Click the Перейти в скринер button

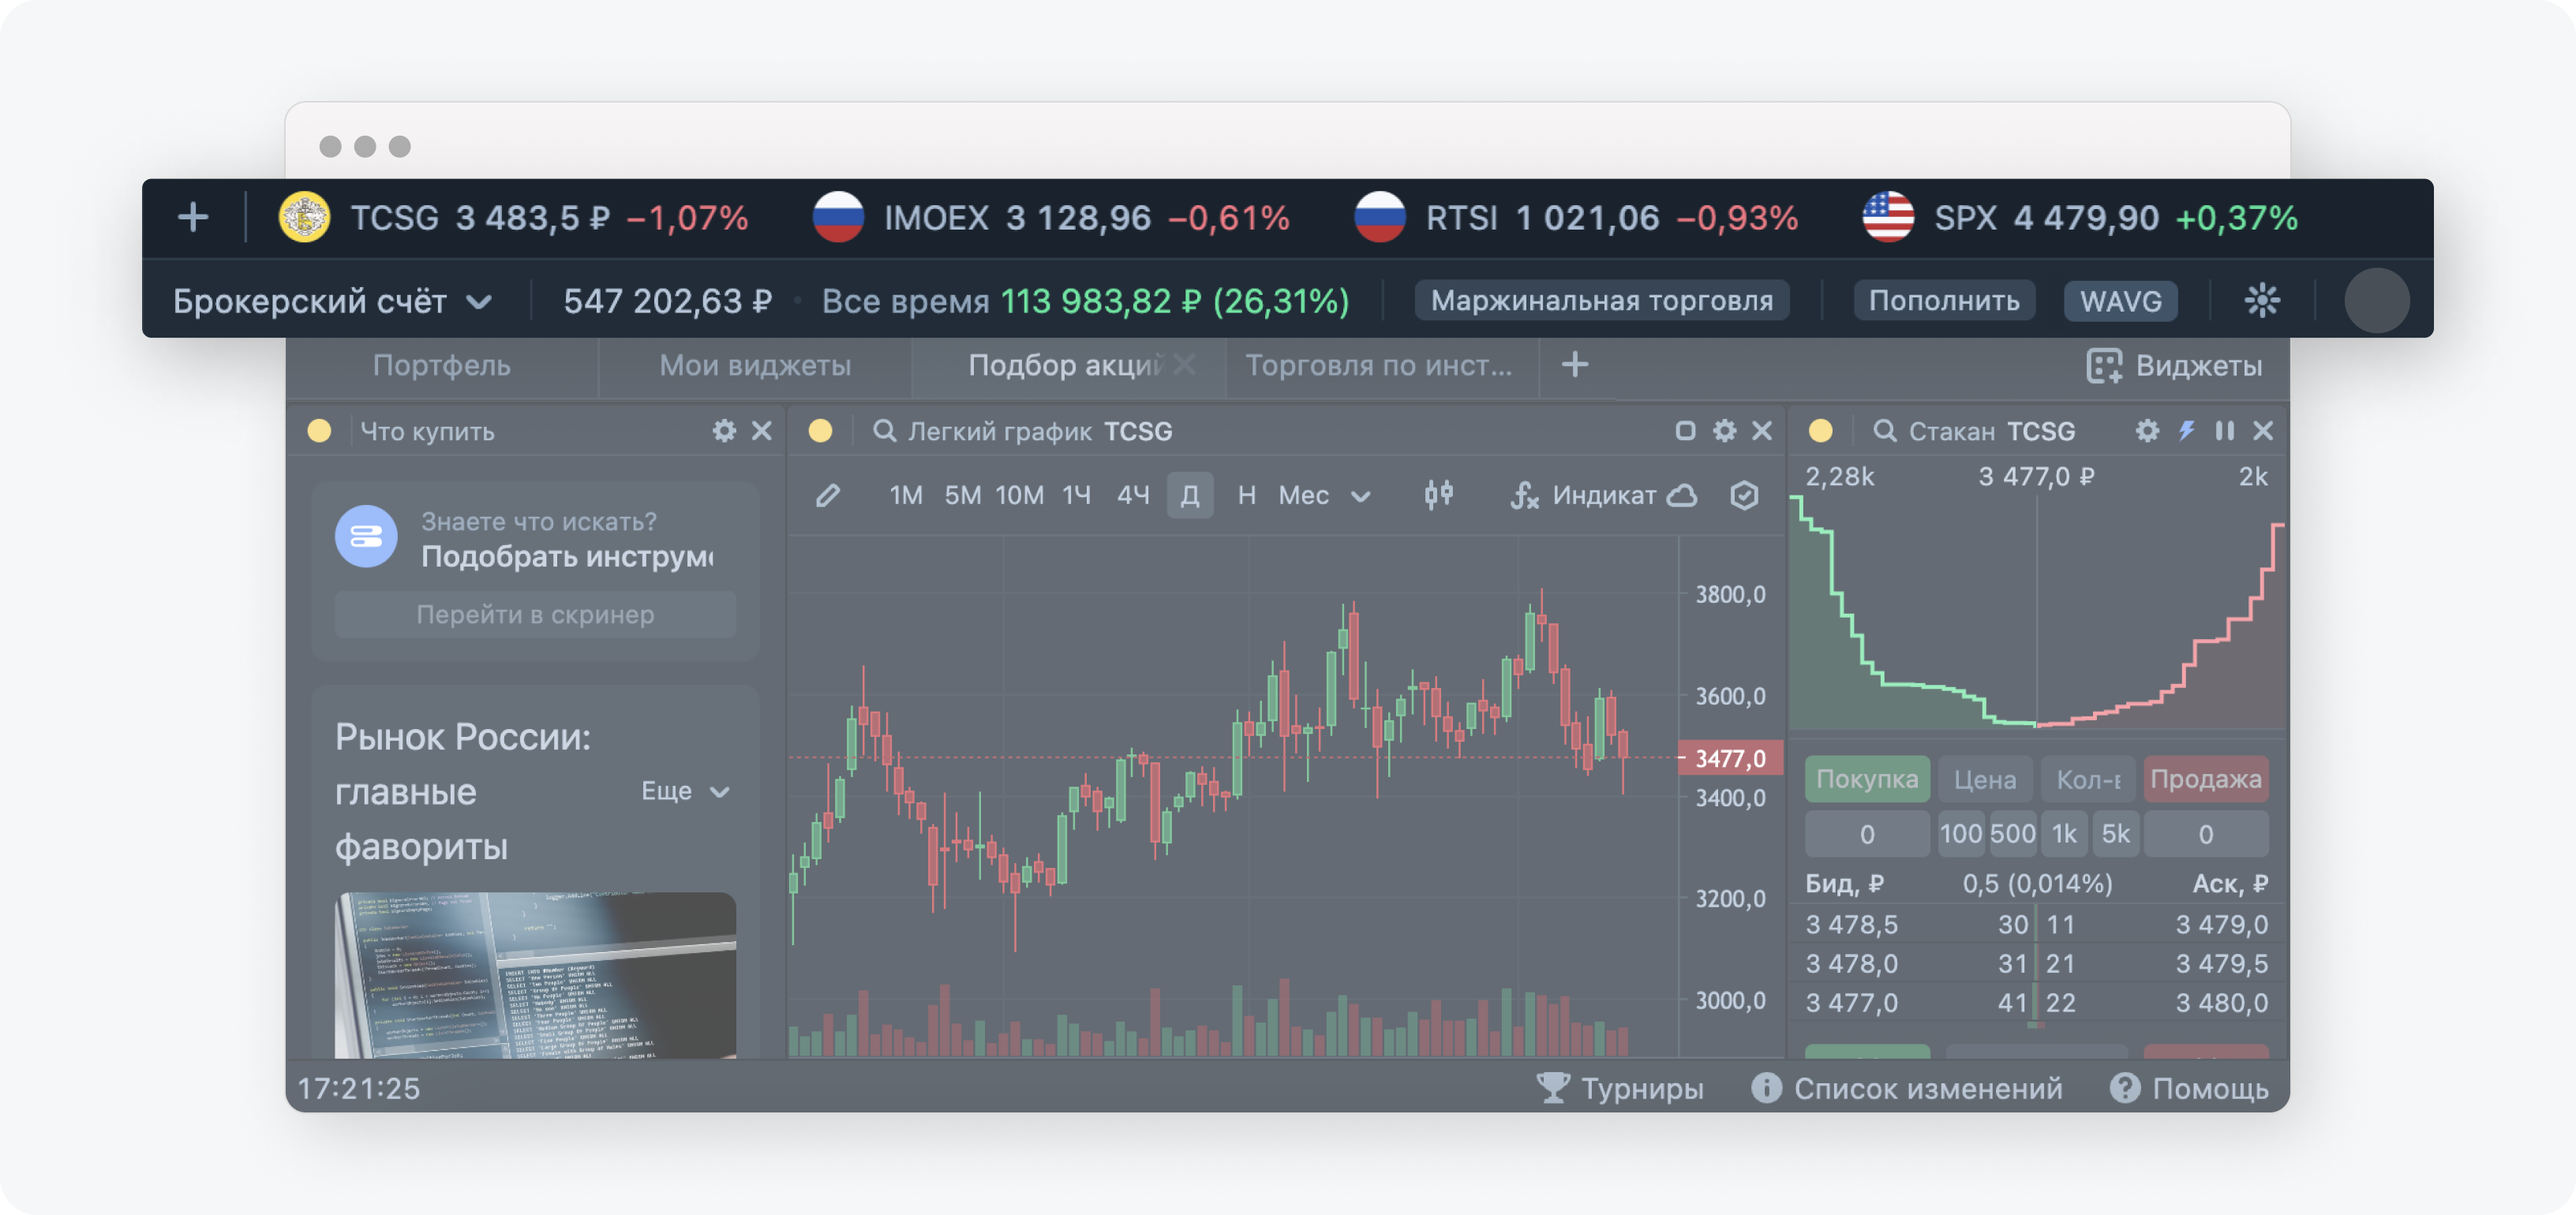(x=535, y=614)
